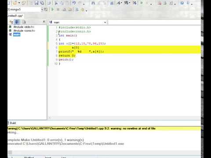This screenshot has width=211, height=158.
Task: Click code line #include<stdio.h>
Action: (75, 28)
